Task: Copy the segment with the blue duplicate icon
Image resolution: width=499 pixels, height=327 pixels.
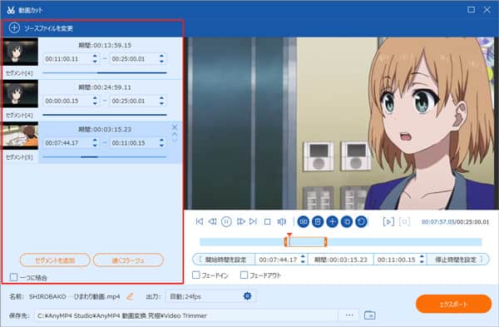Action: tap(347, 221)
